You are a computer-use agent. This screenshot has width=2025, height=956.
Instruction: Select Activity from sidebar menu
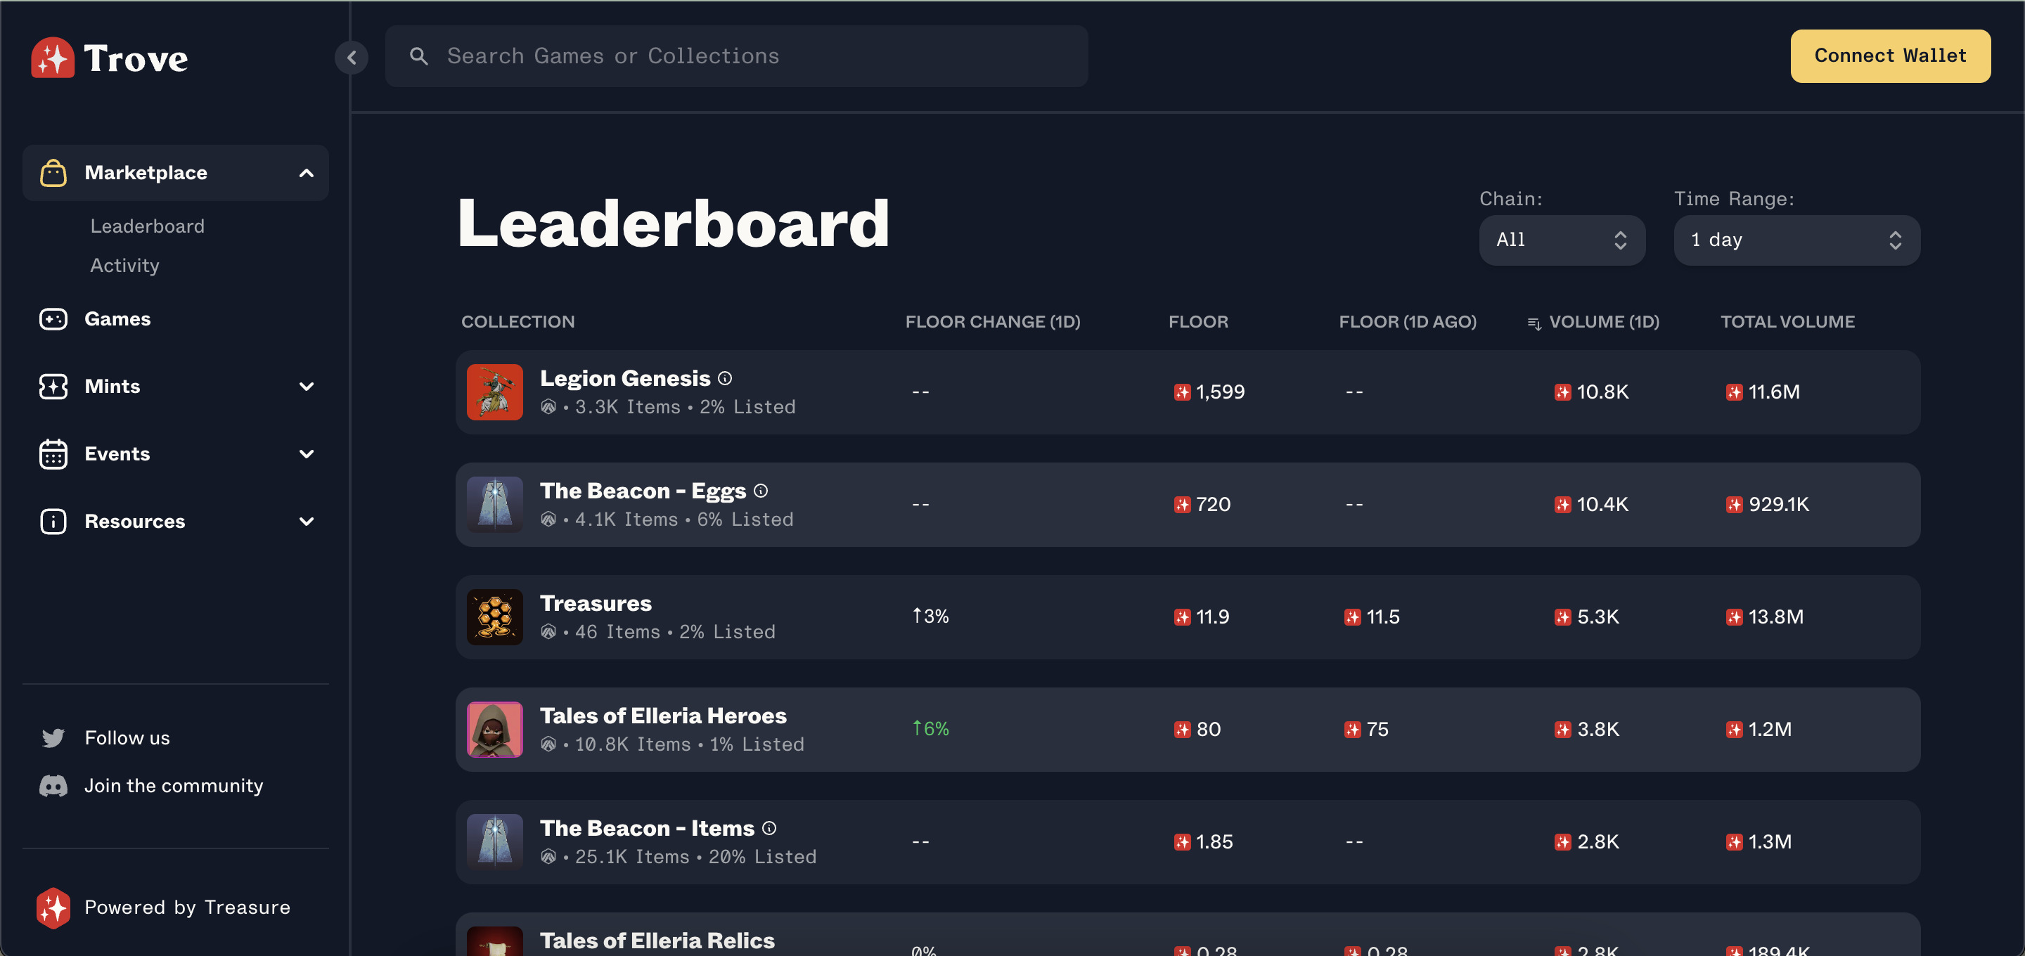pyautogui.click(x=124, y=266)
